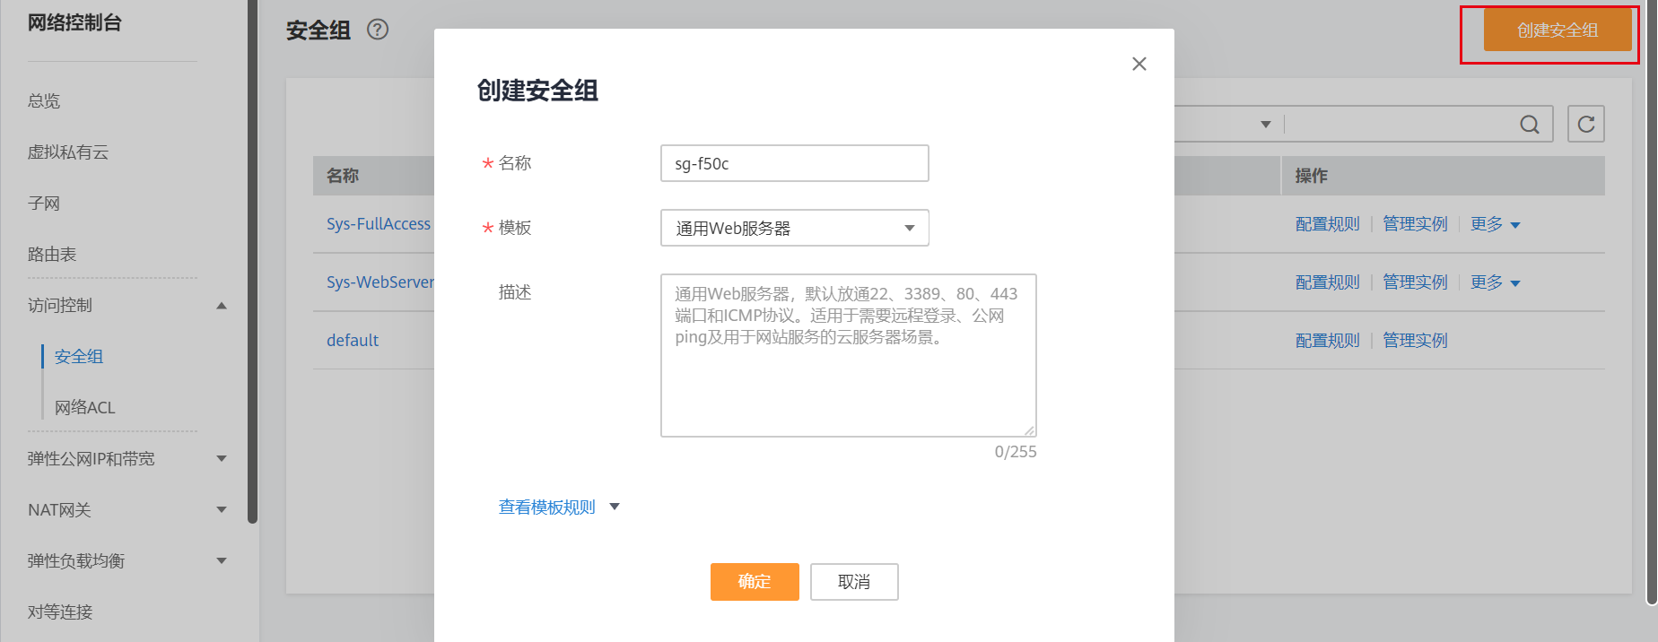
Task: Open the search filter dropdown arrow
Action: (x=1265, y=125)
